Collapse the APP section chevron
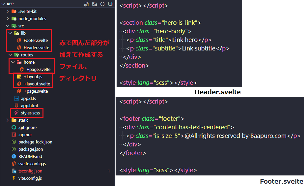 pos(3,4)
